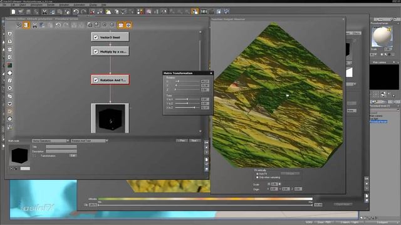This screenshot has height=225, width=401.
Task: Select the Vector3 Seed node
Action: tap(110, 37)
